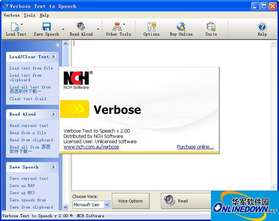279x221 pixels.
Task: Click sidebar scrollbar down arrow
Action: point(66,207)
